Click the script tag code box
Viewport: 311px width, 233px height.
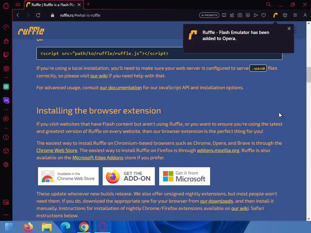click(110, 53)
